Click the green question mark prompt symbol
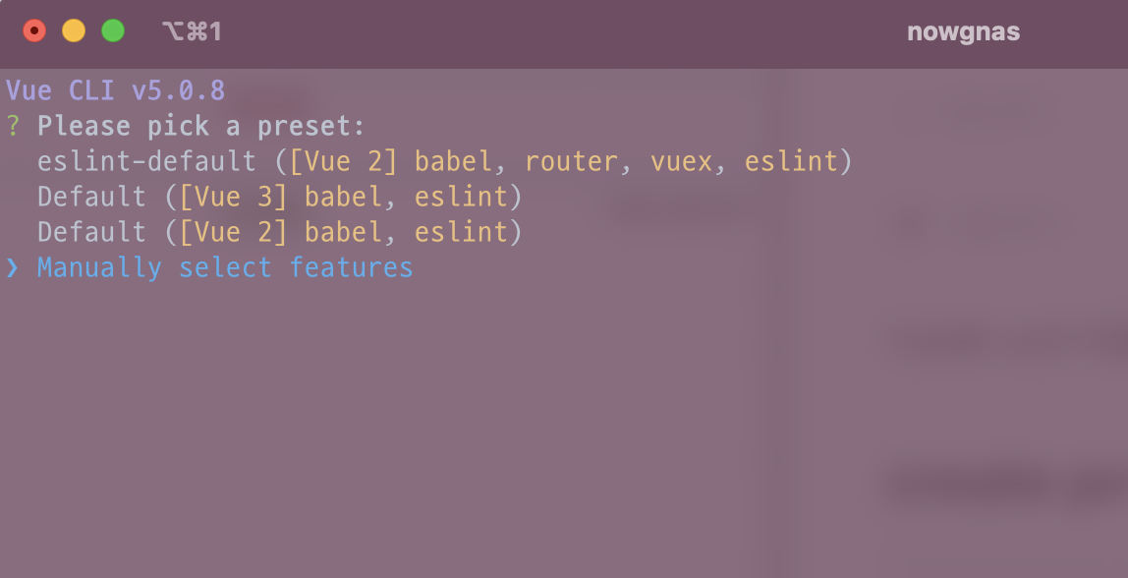The image size is (1128, 578). [x=13, y=126]
